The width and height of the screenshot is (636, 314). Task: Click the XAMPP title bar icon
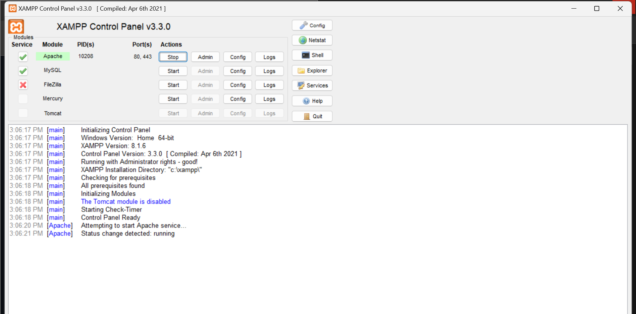point(13,8)
